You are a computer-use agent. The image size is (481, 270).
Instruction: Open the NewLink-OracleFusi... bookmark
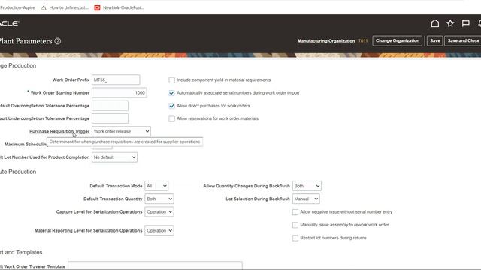click(x=119, y=7)
